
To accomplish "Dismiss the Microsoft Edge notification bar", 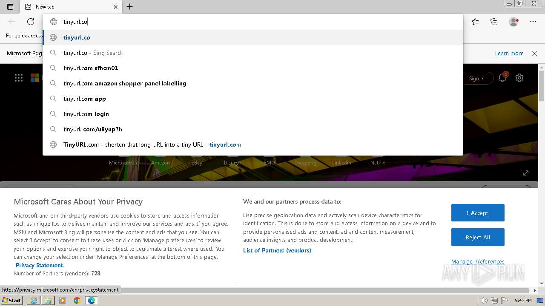I will 535,54.
